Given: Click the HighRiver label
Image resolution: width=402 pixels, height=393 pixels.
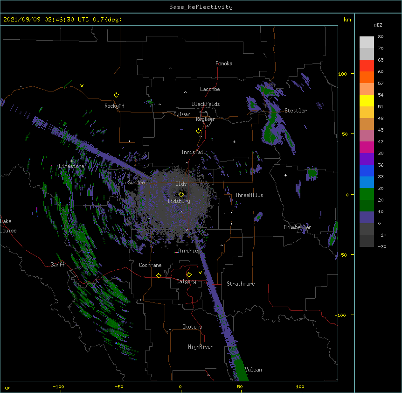Looking at the screenshot, I should tap(201, 347).
